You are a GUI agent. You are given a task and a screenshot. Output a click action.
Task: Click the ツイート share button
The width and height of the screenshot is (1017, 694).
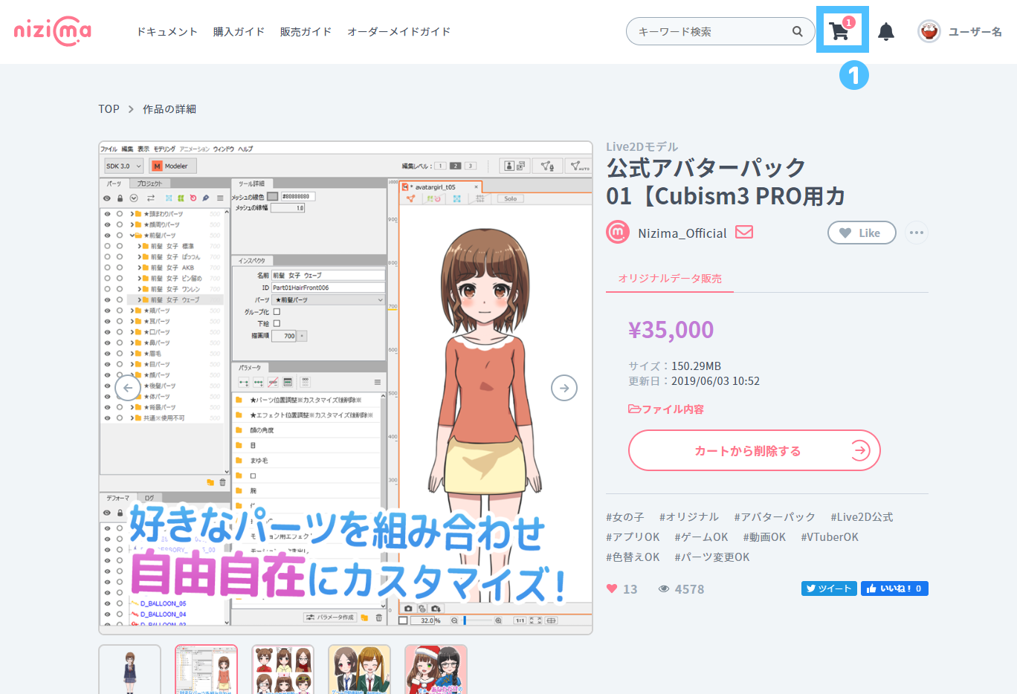[829, 588]
